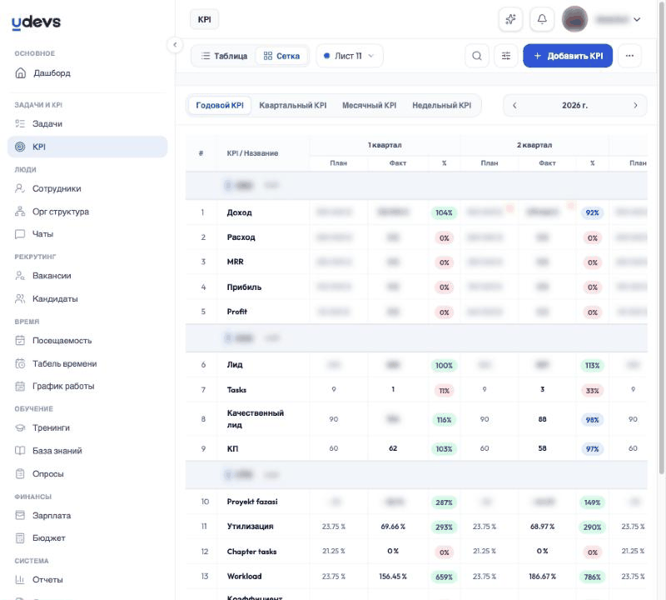Screen dimensions: 666x600
Task: Click the Задачи checklist icon
Action: (x=20, y=123)
